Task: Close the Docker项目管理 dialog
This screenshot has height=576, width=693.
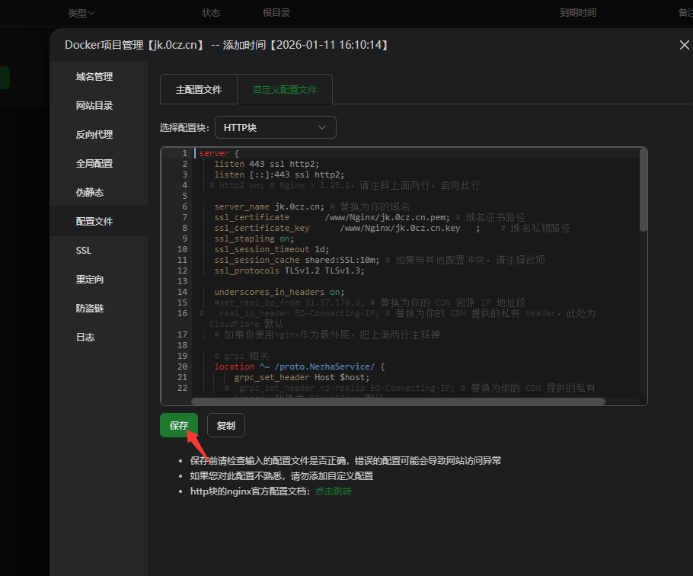Action: [683, 45]
